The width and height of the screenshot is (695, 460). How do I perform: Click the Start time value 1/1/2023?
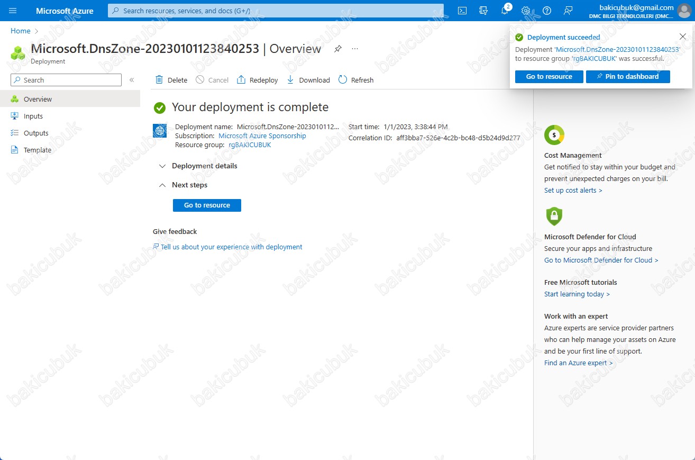click(416, 127)
